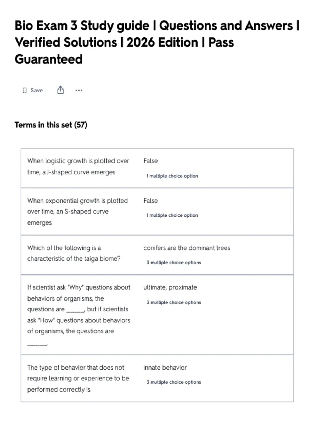The width and height of the screenshot is (314, 445).
Task: Select the logistic growth J-shaped curve term
Action: coord(78,166)
